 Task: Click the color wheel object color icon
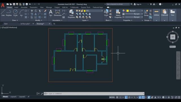click(124, 11)
